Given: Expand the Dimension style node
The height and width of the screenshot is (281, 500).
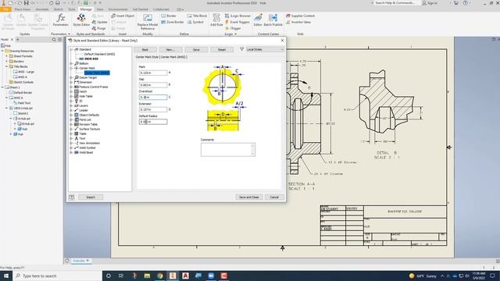Looking at the screenshot, I should 71,82.
